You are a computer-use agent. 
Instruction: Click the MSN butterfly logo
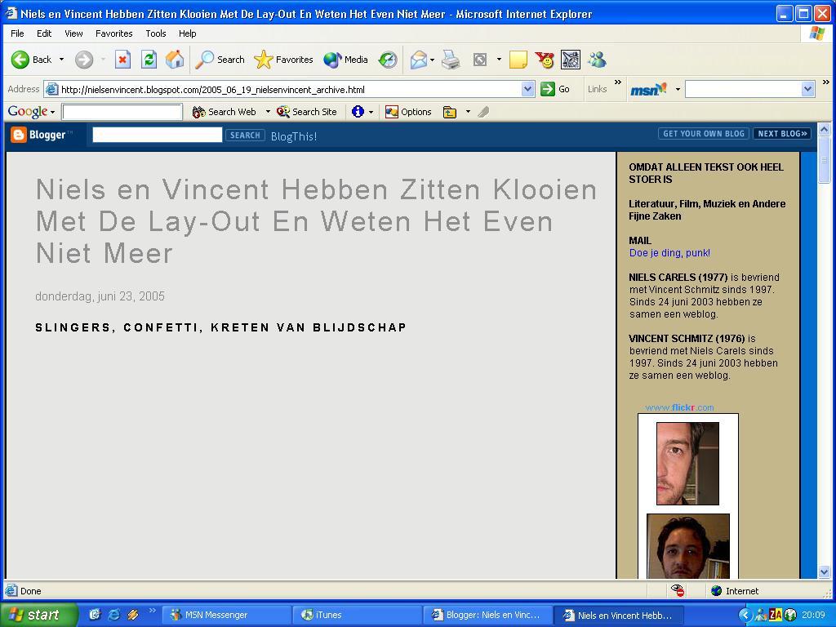(x=648, y=90)
